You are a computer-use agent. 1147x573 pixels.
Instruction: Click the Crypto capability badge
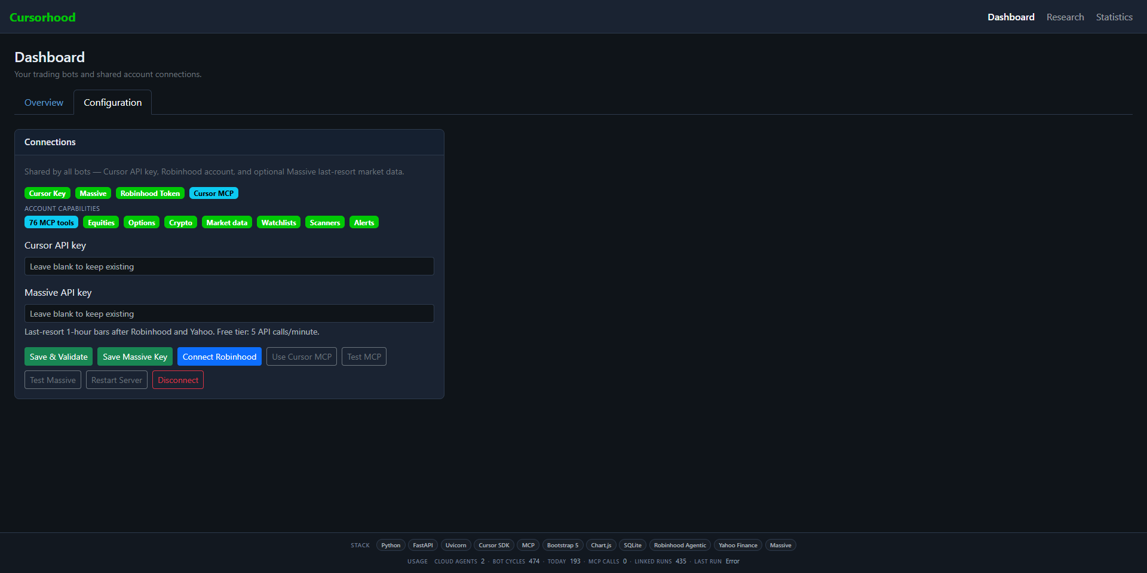(x=180, y=222)
